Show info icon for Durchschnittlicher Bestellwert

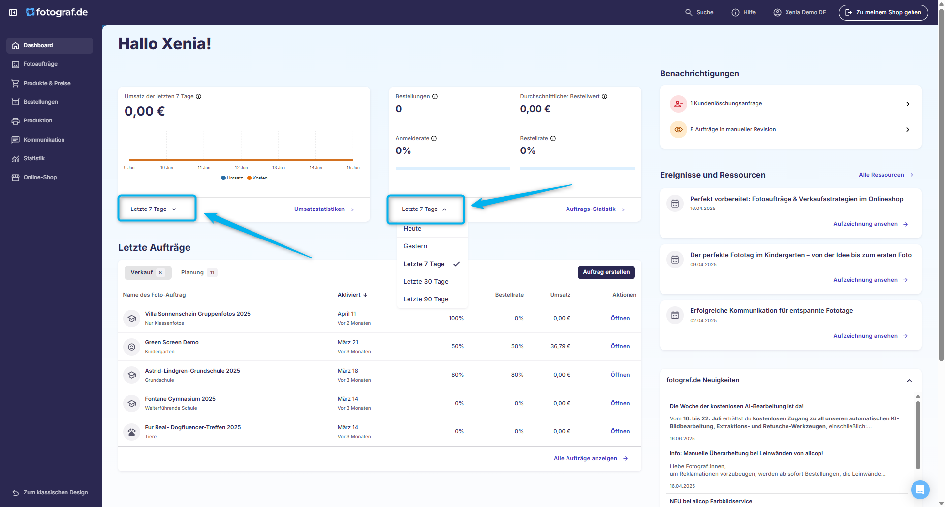(604, 96)
